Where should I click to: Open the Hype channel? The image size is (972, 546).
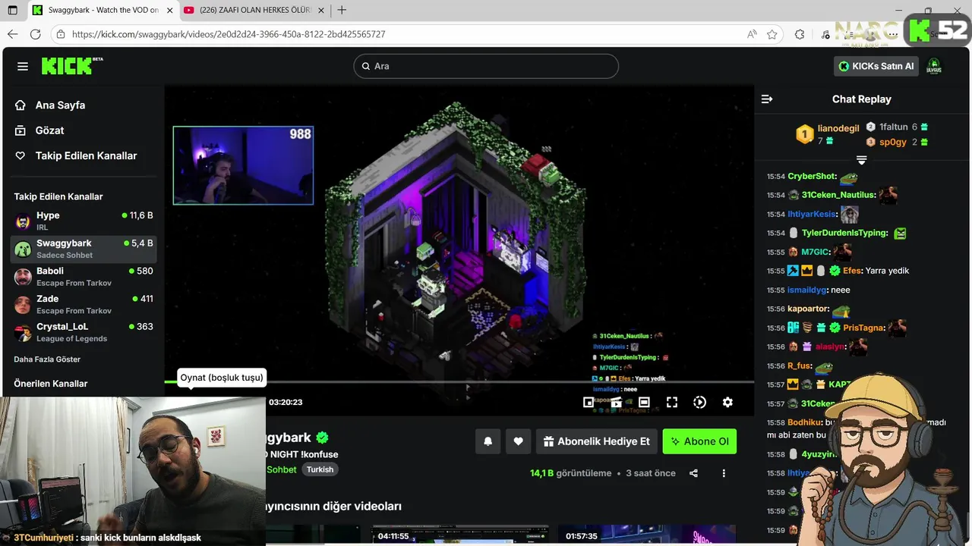pyautogui.click(x=84, y=221)
